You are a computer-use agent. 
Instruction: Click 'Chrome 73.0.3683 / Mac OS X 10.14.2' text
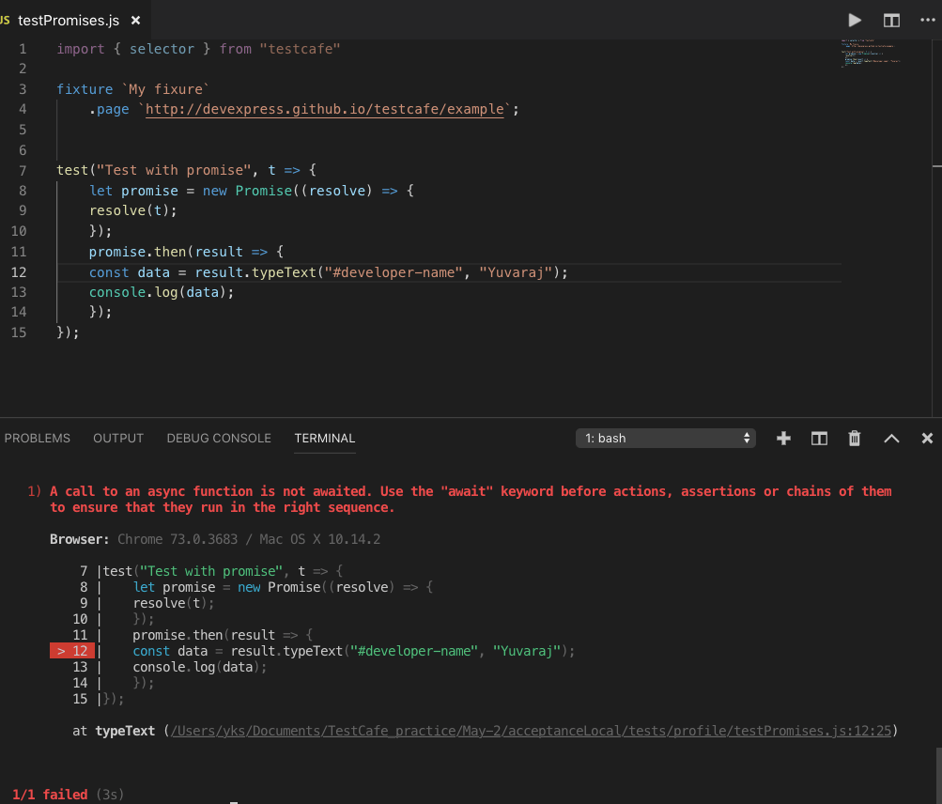(x=249, y=539)
